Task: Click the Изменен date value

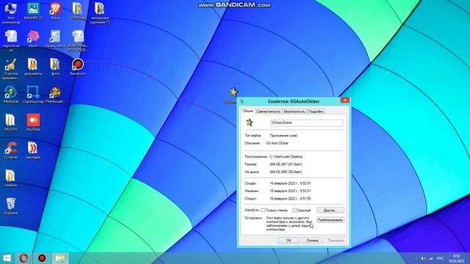Action: click(x=290, y=191)
